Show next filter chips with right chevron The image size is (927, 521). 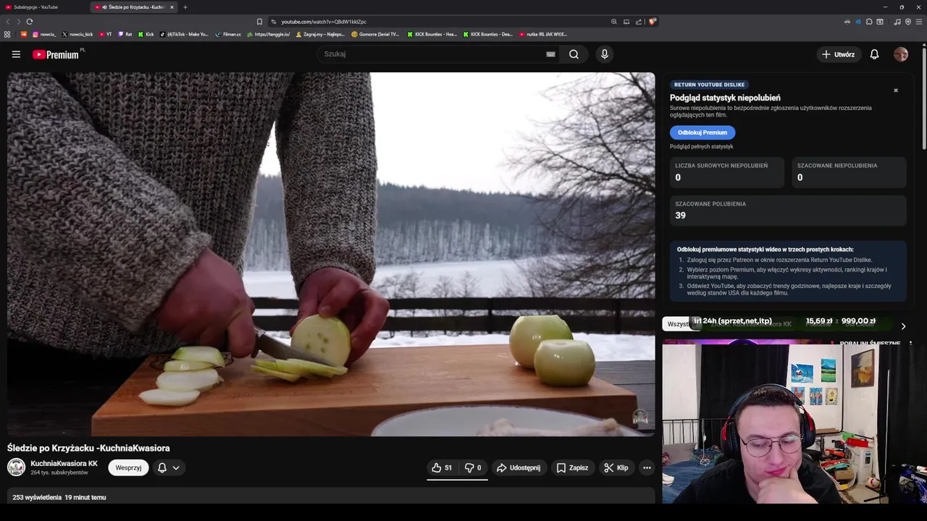pyautogui.click(x=903, y=326)
